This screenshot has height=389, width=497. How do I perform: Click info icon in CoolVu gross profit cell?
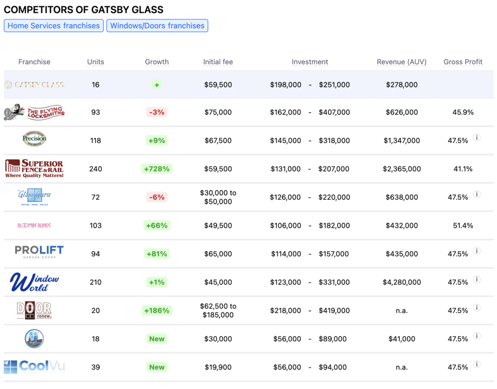point(477,364)
